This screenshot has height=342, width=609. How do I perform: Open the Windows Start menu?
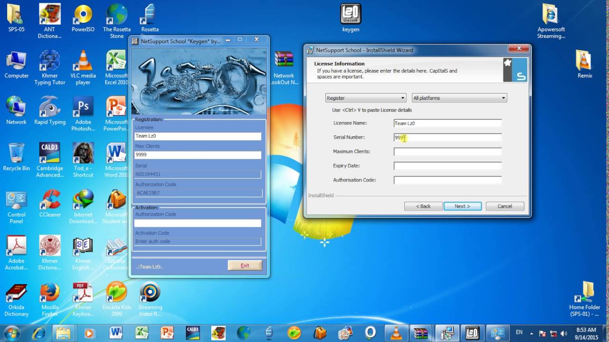click(11, 332)
